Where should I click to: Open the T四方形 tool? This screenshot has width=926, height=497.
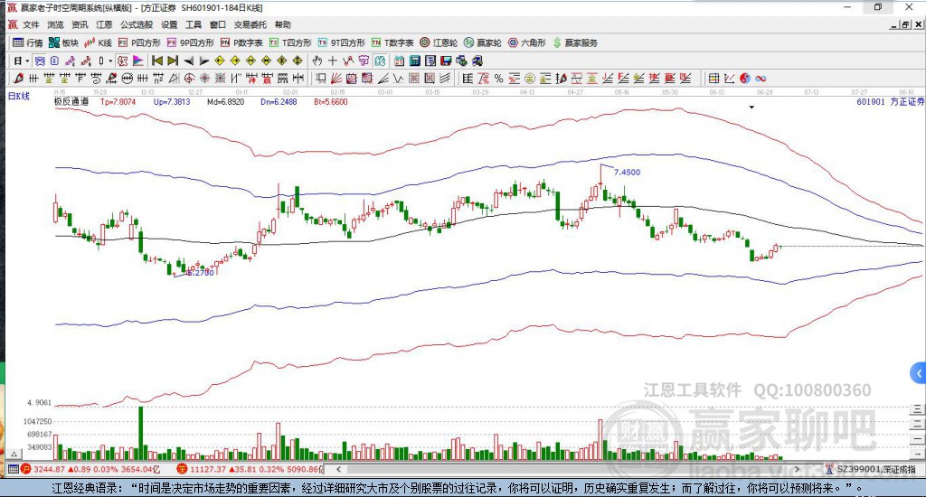(x=290, y=42)
